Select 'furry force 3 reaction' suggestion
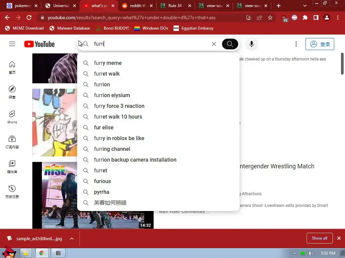Viewport: 345px width, 258px height. [x=158, y=106]
